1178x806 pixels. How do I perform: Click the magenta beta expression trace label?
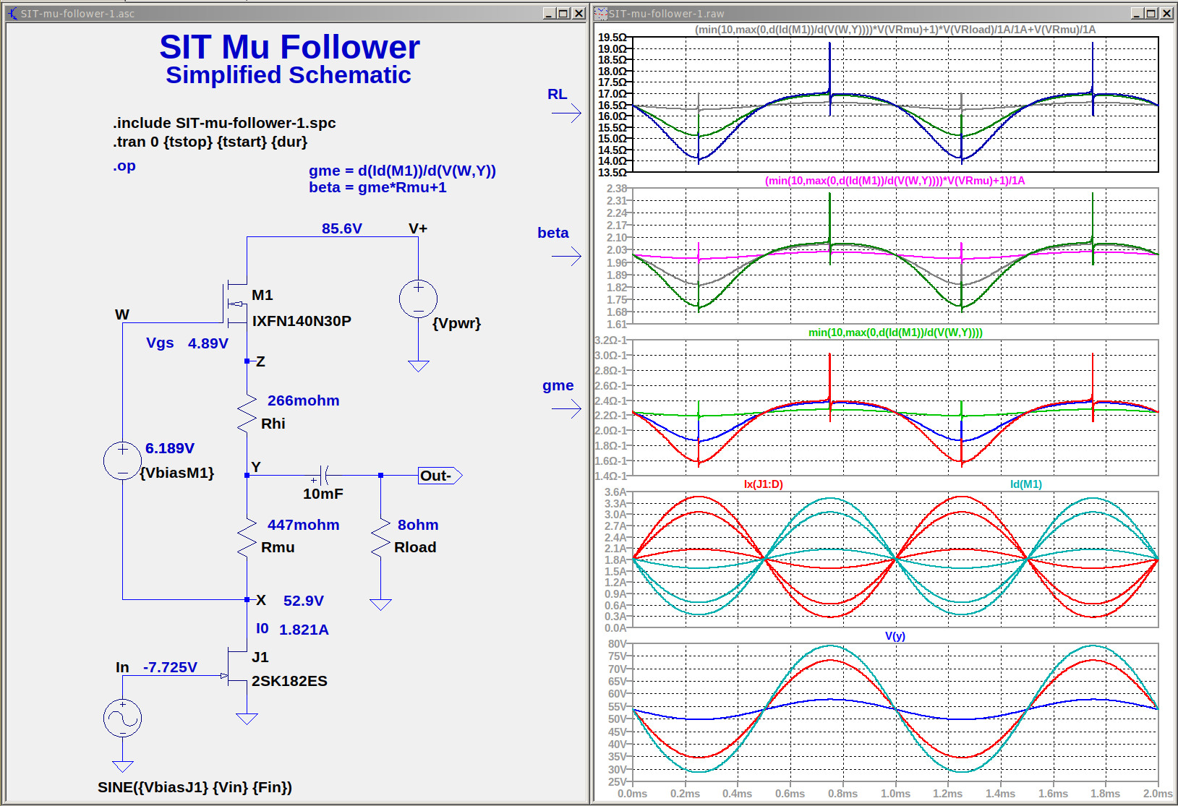[x=895, y=181]
